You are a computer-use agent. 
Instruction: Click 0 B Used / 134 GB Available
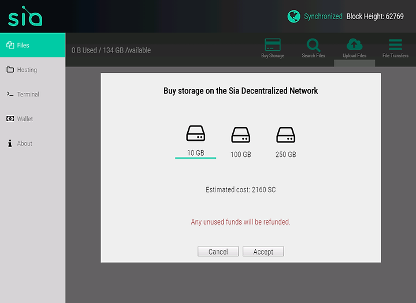click(x=111, y=50)
